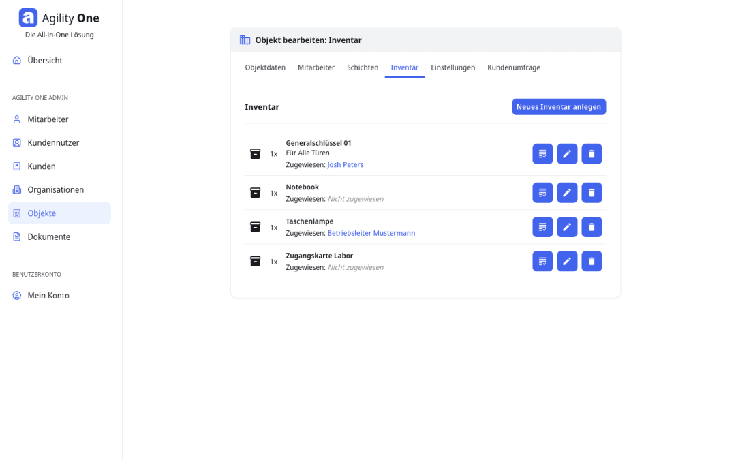Navigate to Übersicht in the sidebar
This screenshot has height=460, width=736.
click(45, 61)
